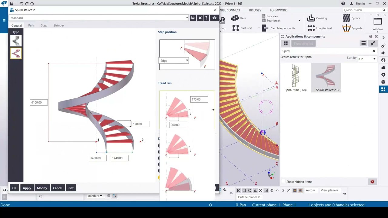Viewport: 388px width, 218px height.
Task: Open the BRIDGES ribbon tab
Action: pyautogui.click(x=255, y=10)
